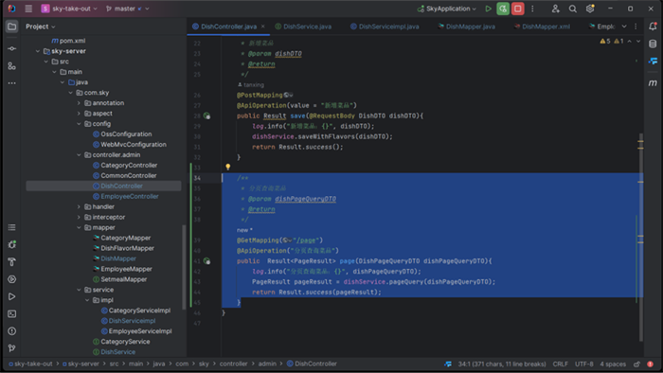
Task: Expand the interceptor package
Action: coord(79,217)
